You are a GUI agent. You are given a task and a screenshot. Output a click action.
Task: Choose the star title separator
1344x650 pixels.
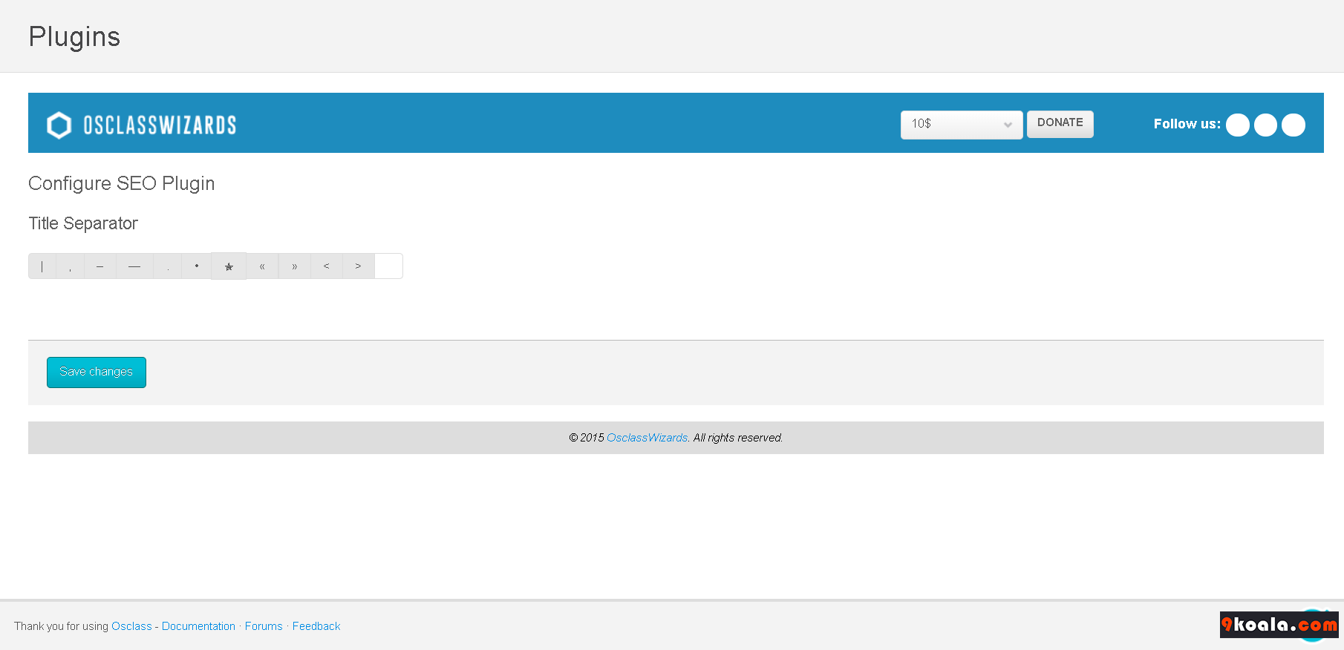tap(229, 266)
